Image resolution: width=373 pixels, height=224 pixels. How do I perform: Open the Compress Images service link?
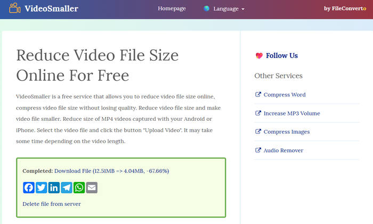click(x=287, y=132)
